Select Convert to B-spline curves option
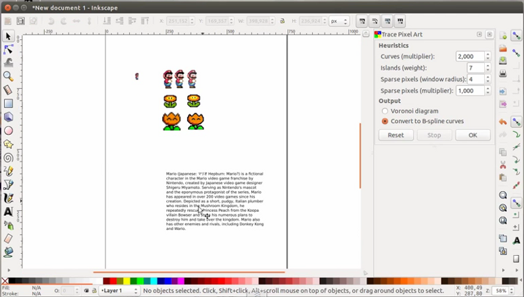The height and width of the screenshot is (297, 524). pyautogui.click(x=385, y=121)
